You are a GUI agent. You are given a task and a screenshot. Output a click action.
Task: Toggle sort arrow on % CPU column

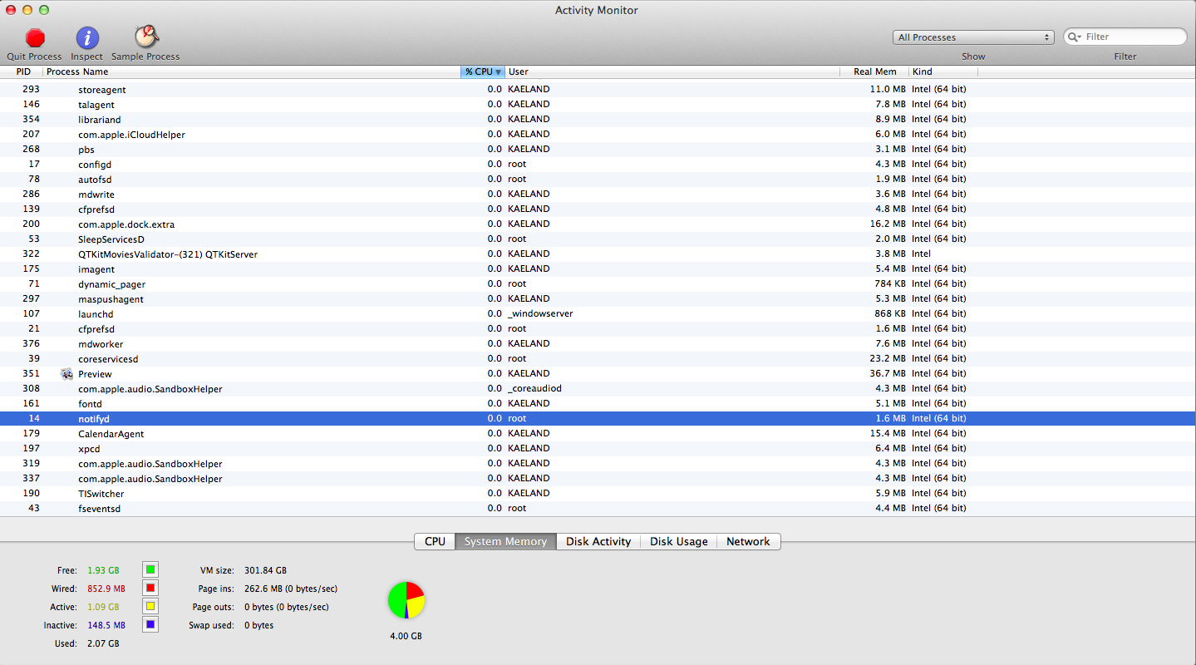(x=499, y=72)
